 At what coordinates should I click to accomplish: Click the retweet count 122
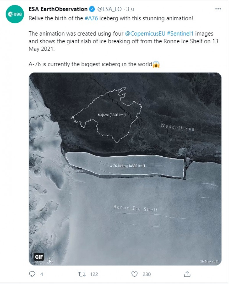[94, 274]
